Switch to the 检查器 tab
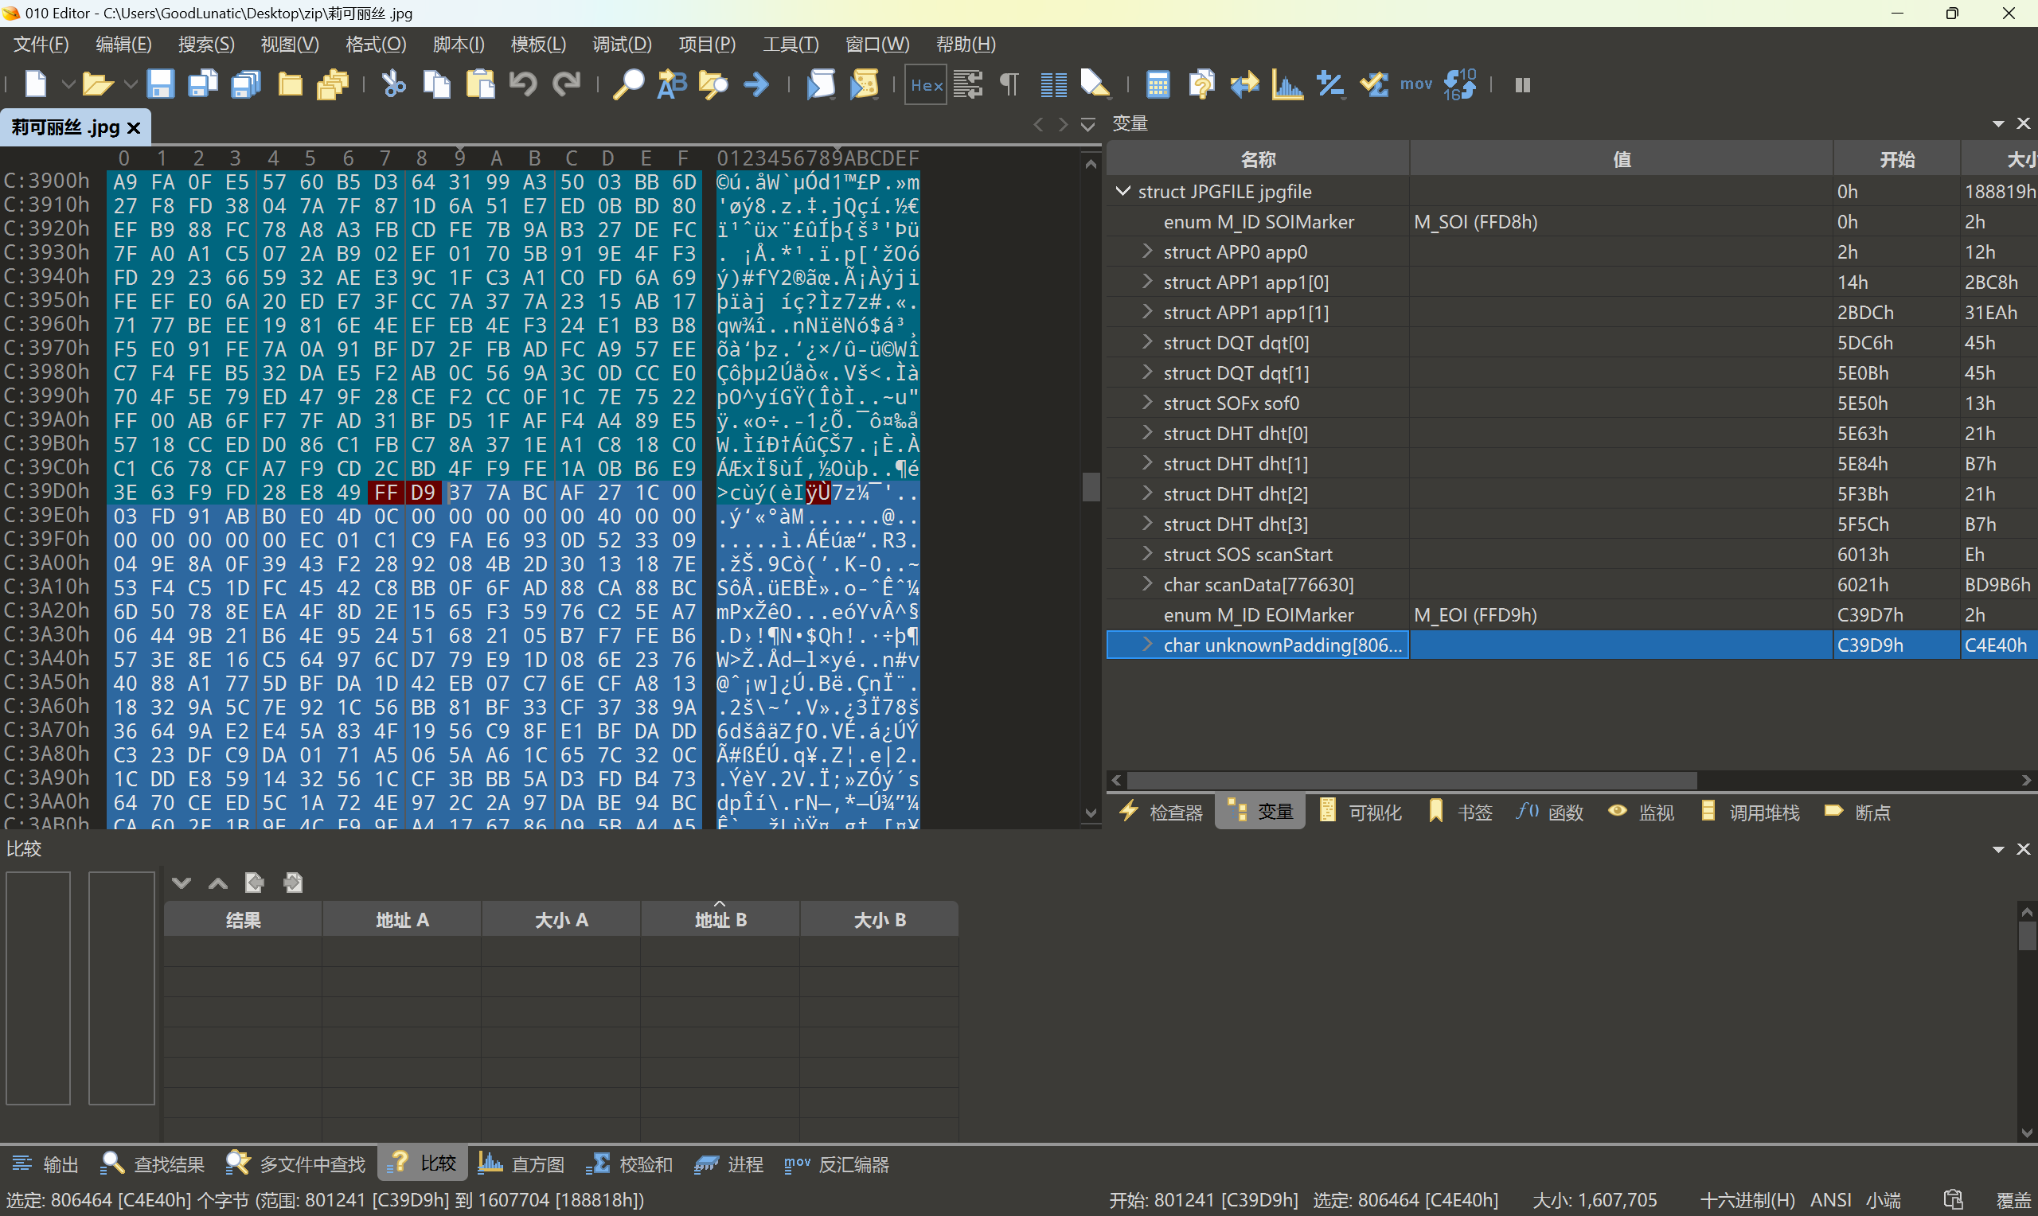This screenshot has height=1216, width=2038. [x=1162, y=812]
